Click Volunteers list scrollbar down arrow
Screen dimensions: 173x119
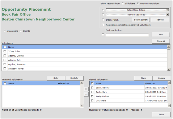[x=169, y=69]
